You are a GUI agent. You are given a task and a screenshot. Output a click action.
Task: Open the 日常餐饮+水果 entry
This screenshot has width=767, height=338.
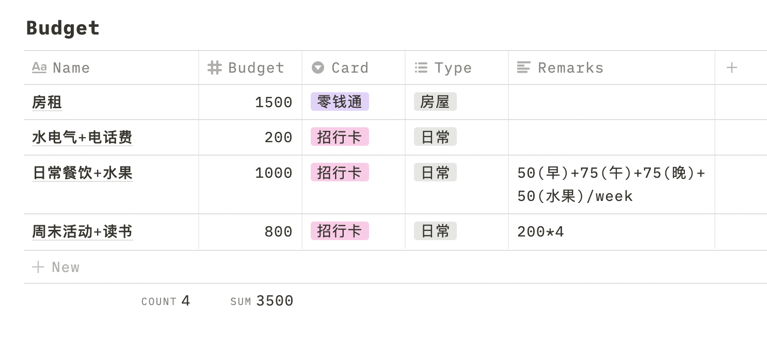pyautogui.click(x=82, y=173)
